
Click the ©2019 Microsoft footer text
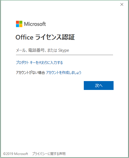pos(15,154)
